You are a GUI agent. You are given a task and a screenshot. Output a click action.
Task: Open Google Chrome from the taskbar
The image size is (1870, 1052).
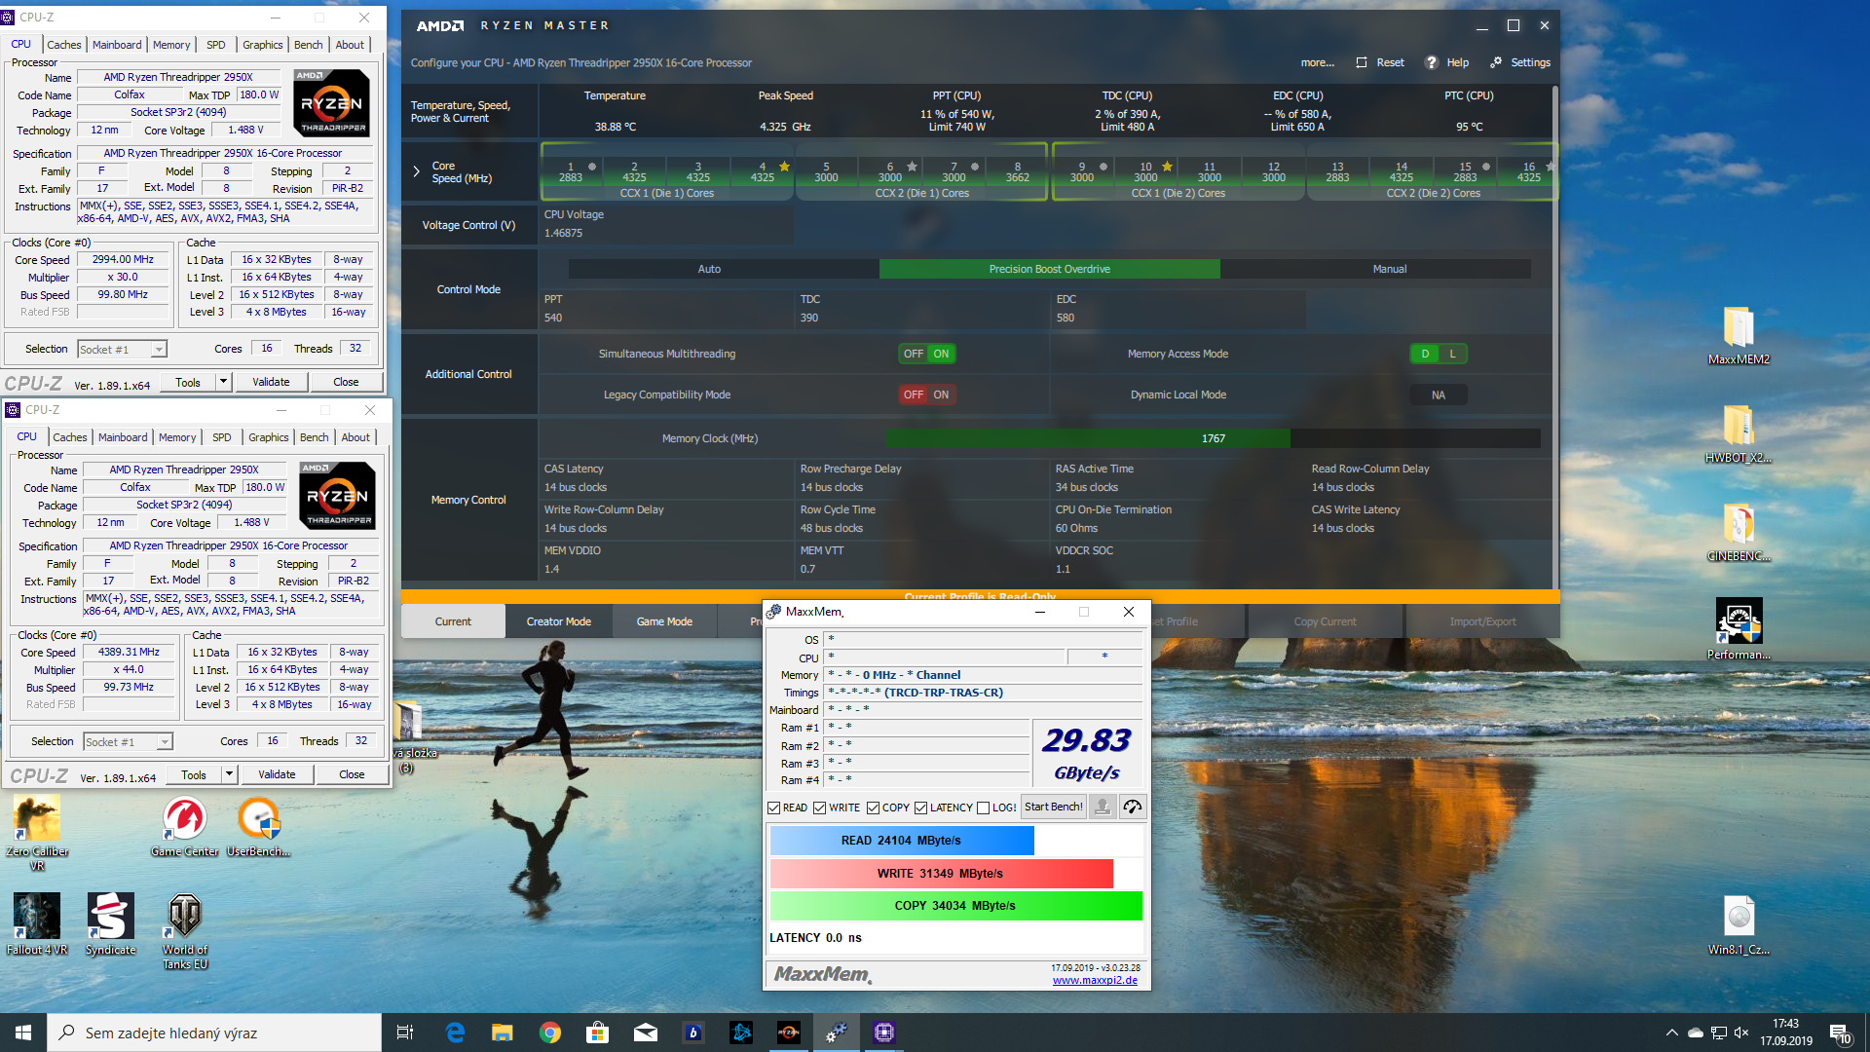[x=550, y=1033]
